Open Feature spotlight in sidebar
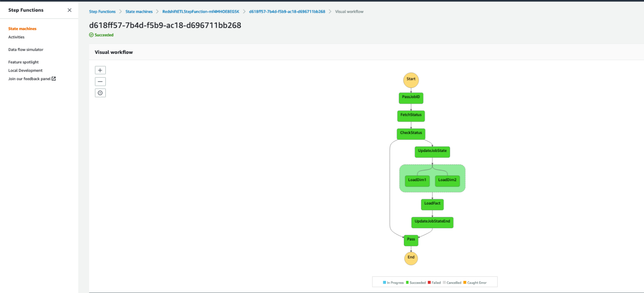The width and height of the screenshot is (644, 293). click(x=23, y=62)
